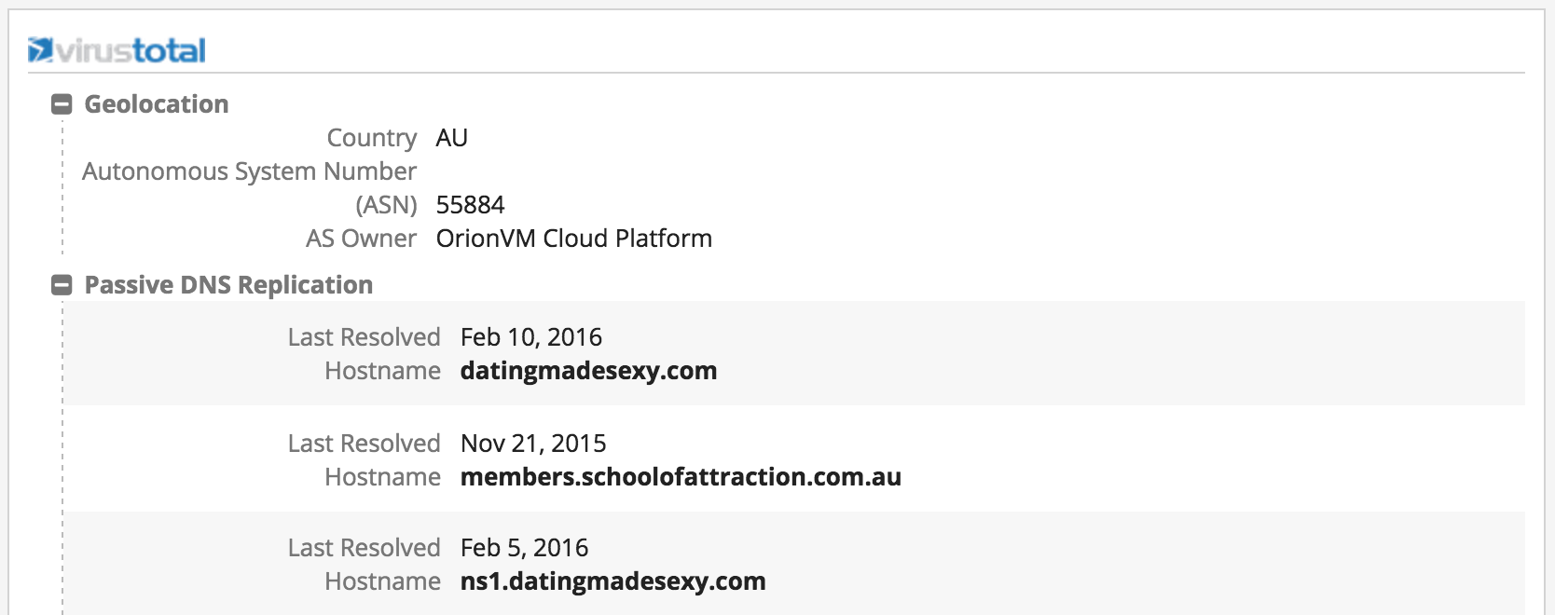Click the Autonomous System Number label
The image size is (1555, 615).
pyautogui.click(x=249, y=171)
